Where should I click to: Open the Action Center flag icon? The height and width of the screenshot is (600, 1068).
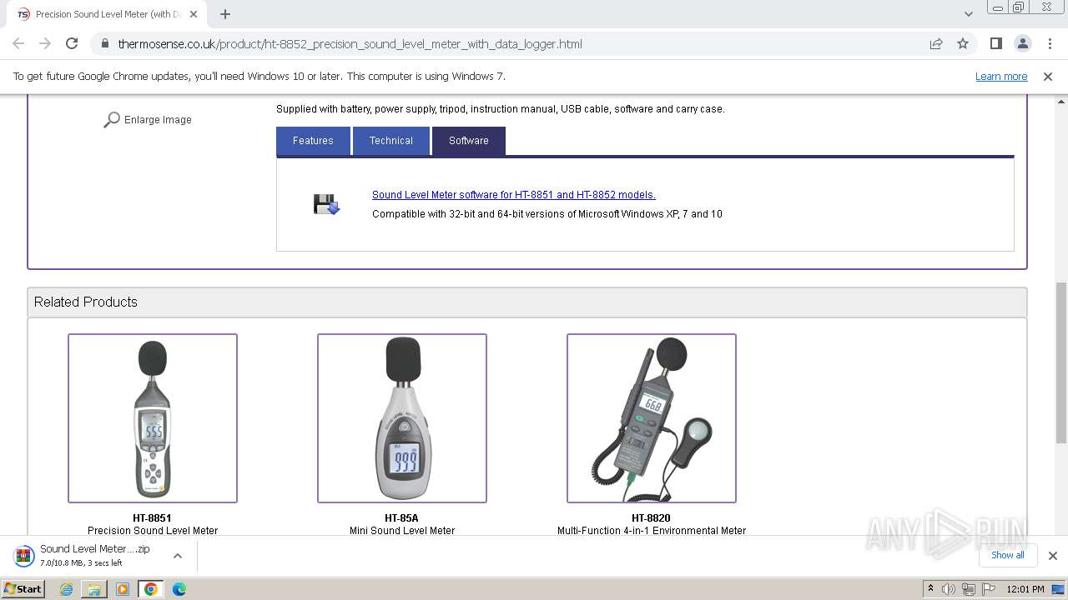click(988, 588)
